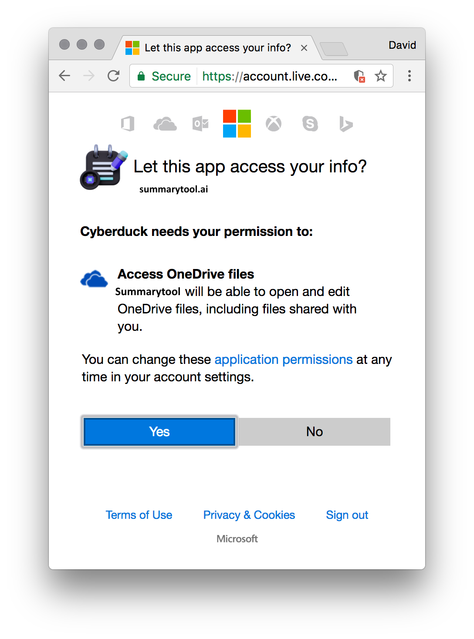
Task: Click the shield extension icon in address bar
Action: point(359,76)
